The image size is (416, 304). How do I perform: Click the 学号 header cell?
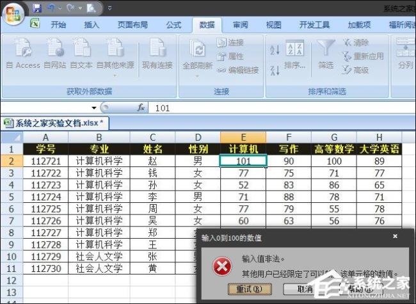[45, 149]
